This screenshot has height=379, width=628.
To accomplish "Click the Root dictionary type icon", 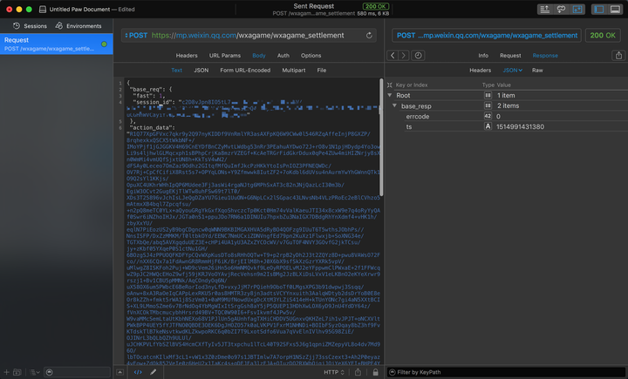I will click(x=488, y=95).
